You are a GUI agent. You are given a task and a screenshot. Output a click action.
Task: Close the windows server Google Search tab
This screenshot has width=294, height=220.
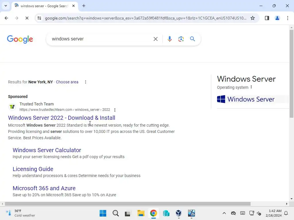pyautogui.click(x=73, y=6)
